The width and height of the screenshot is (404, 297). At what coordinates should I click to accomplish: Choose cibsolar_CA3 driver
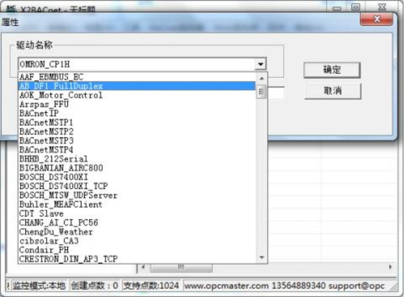(137, 241)
